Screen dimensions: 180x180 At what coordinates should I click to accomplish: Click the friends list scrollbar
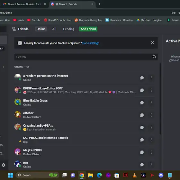[x=160, y=99]
